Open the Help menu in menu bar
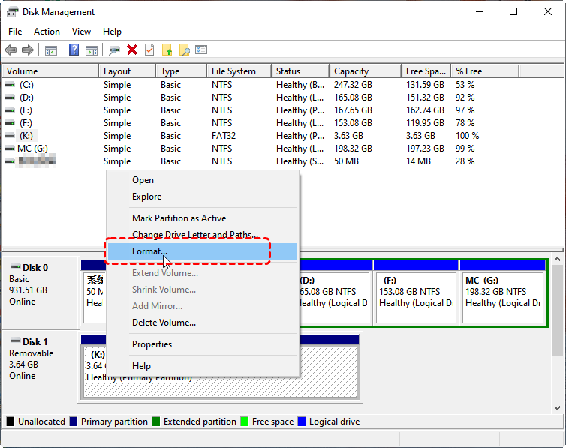The height and width of the screenshot is (448, 566). 112,32
